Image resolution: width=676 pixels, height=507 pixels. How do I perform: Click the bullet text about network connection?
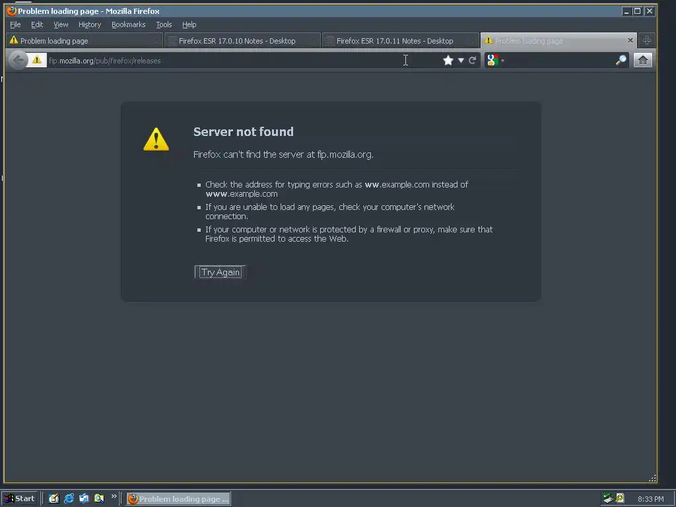click(x=330, y=211)
